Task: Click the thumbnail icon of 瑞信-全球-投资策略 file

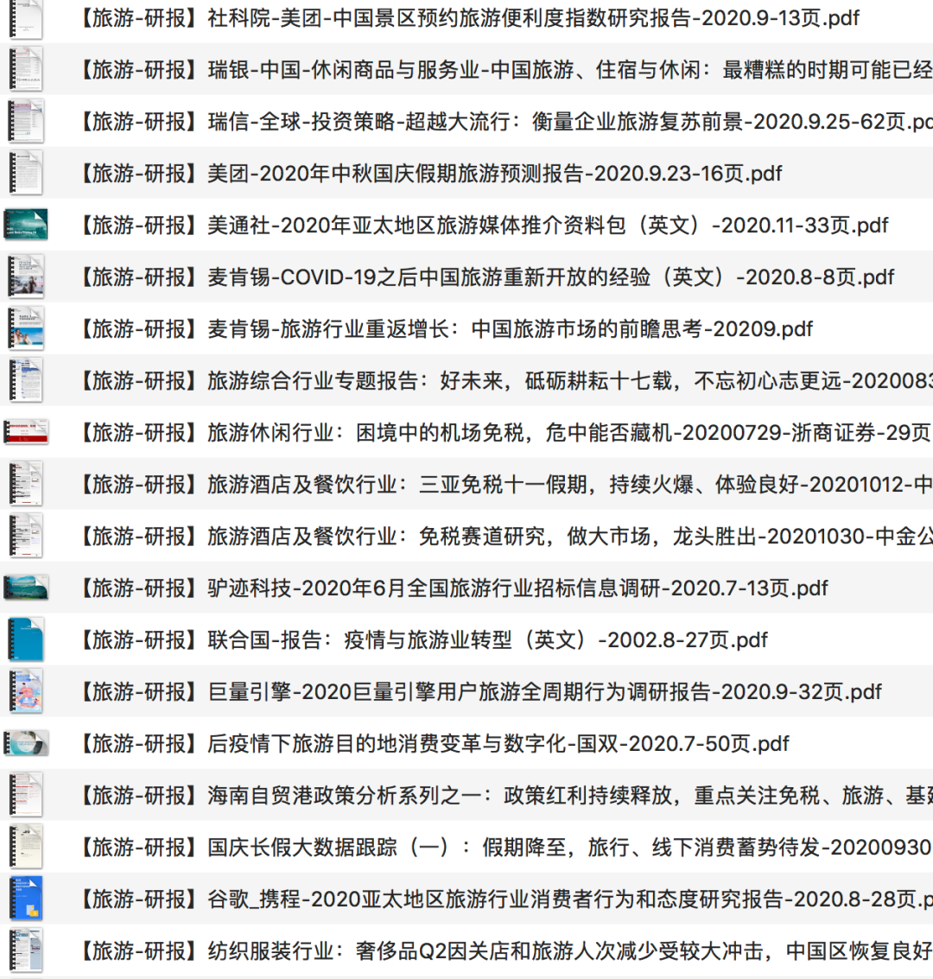Action: 25,122
